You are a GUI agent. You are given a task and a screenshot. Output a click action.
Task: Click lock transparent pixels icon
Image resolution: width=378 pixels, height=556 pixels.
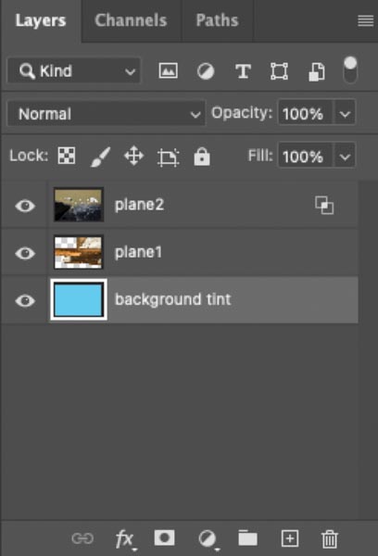[x=67, y=156]
